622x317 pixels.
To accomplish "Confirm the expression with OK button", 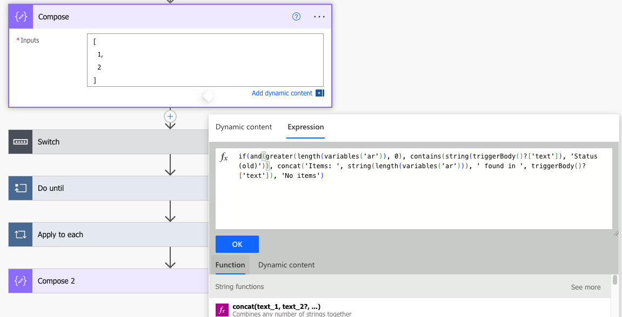I will (237, 244).
